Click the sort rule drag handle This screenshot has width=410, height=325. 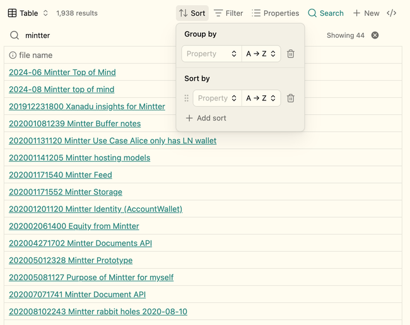click(x=187, y=98)
